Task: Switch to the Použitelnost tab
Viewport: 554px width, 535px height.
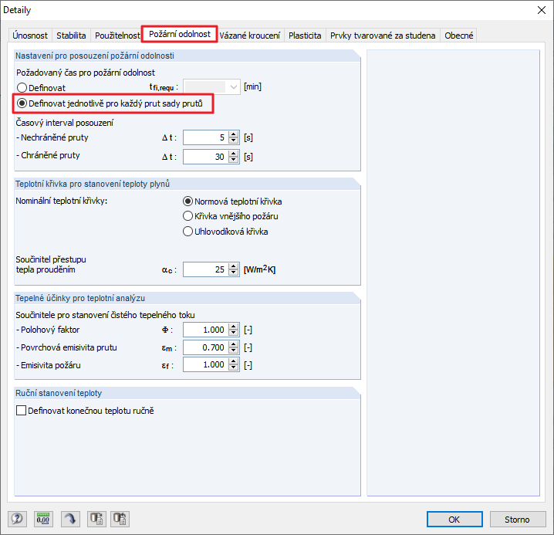Action: (x=117, y=36)
